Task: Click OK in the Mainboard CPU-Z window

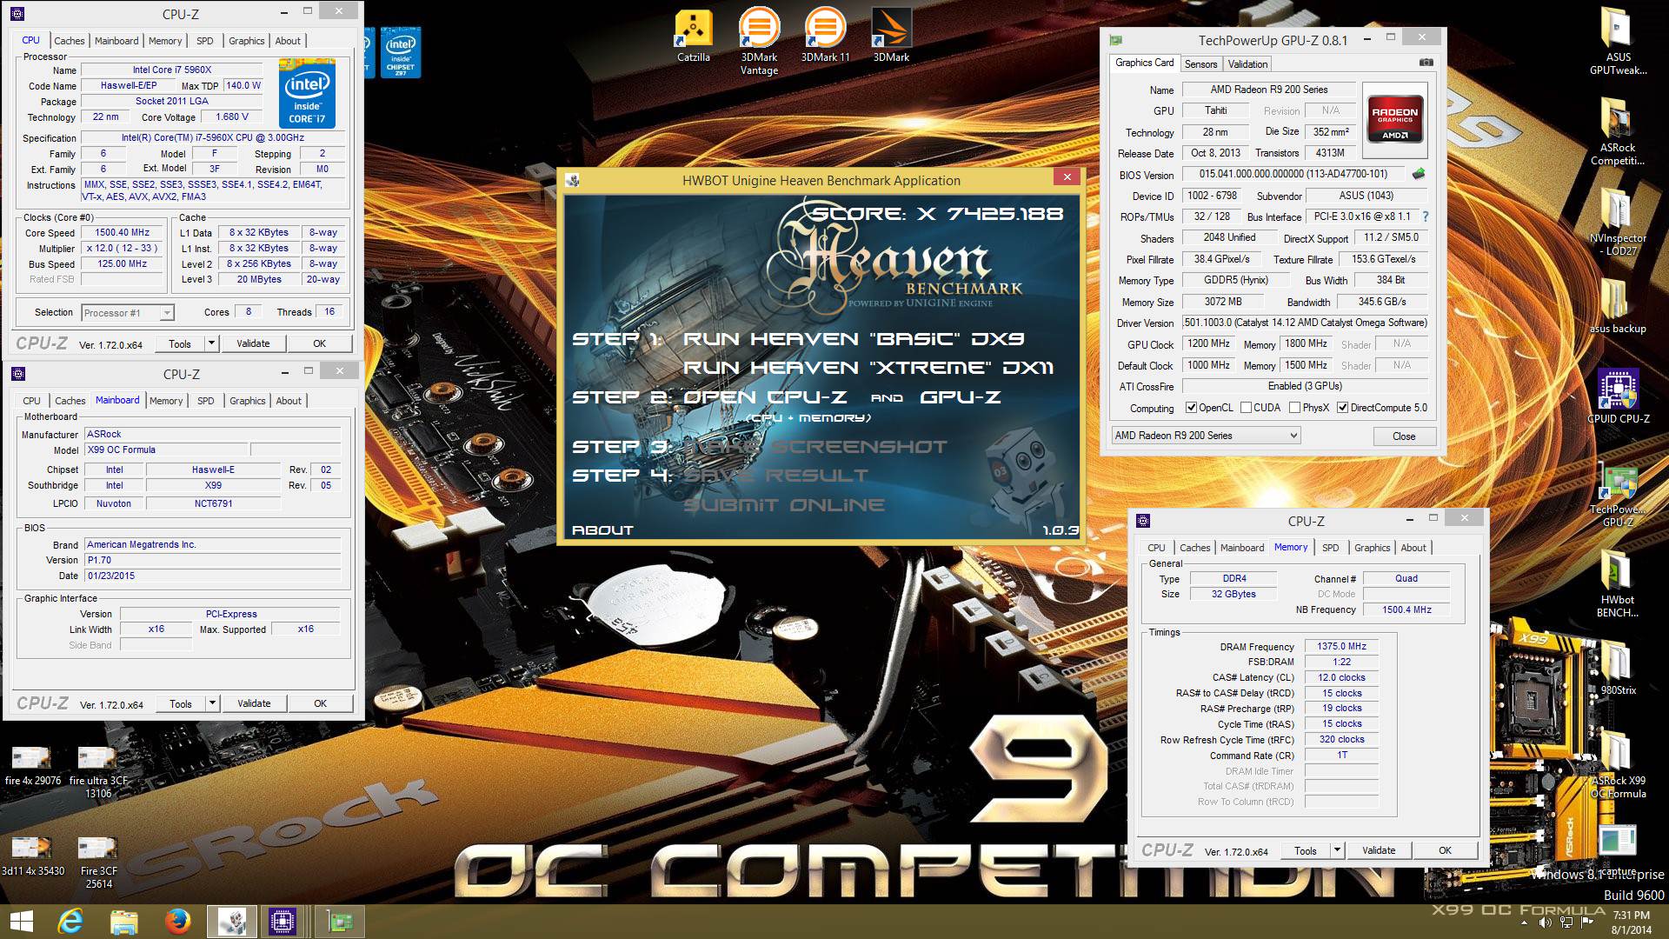Action: point(320,703)
